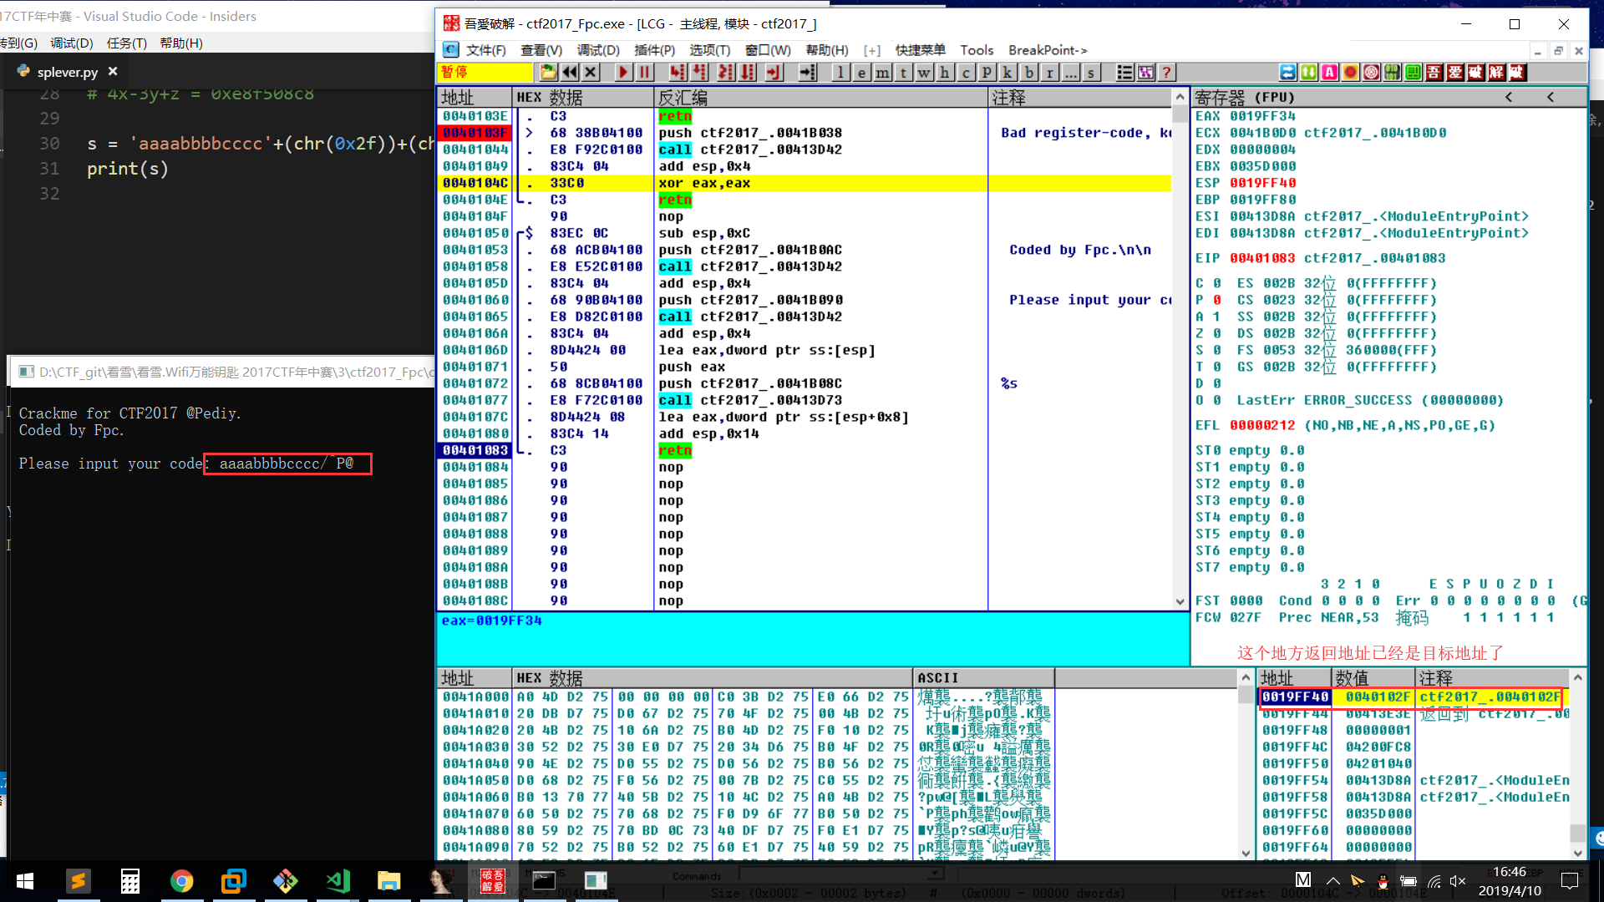Click the concentric target plugin icon
Viewport: 1604px width, 902px height.
[1371, 73]
